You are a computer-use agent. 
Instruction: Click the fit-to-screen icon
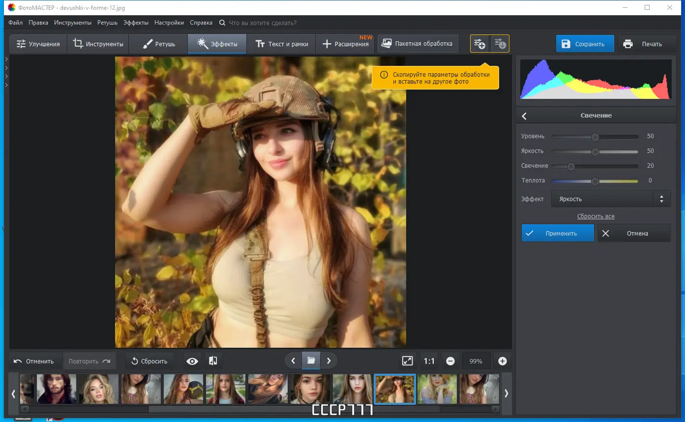(407, 361)
